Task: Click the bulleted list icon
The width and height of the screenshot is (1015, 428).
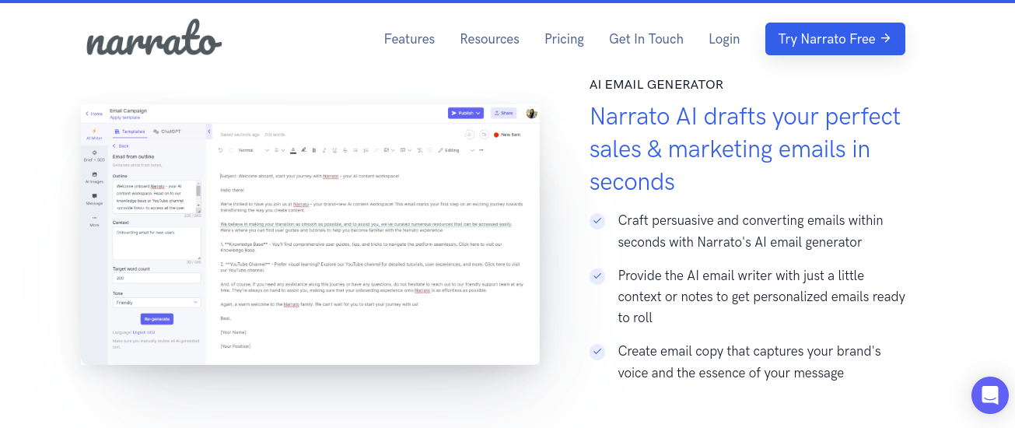Action: (x=355, y=150)
